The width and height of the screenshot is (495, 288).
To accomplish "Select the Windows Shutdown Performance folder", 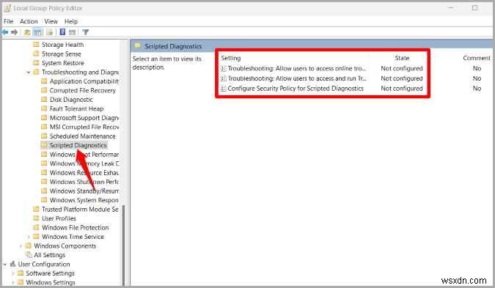I will click(x=84, y=182).
